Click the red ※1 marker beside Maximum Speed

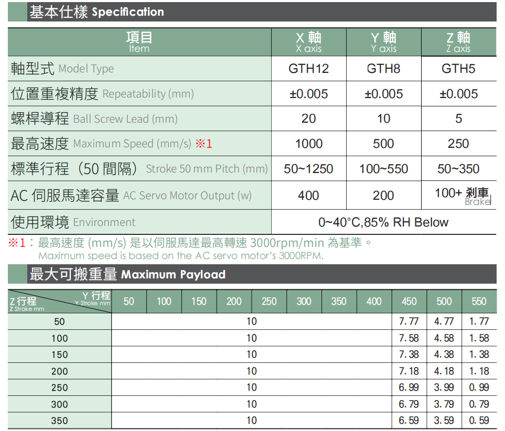point(204,144)
